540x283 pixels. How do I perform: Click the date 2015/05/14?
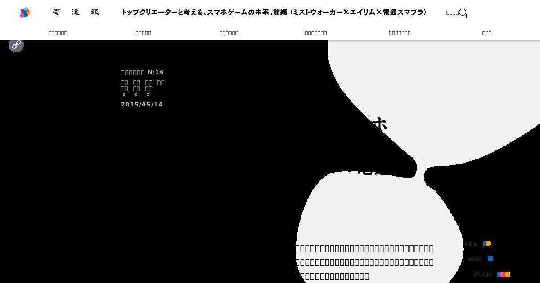click(x=142, y=105)
